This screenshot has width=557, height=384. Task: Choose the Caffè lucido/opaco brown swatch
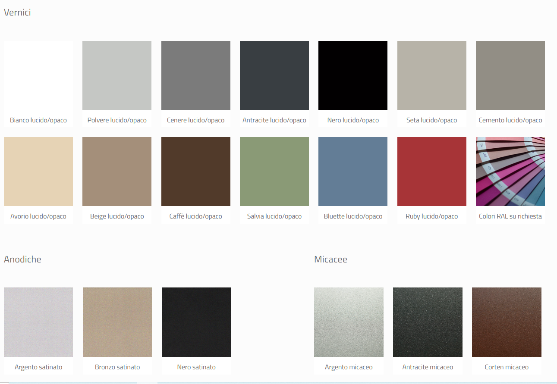point(196,172)
